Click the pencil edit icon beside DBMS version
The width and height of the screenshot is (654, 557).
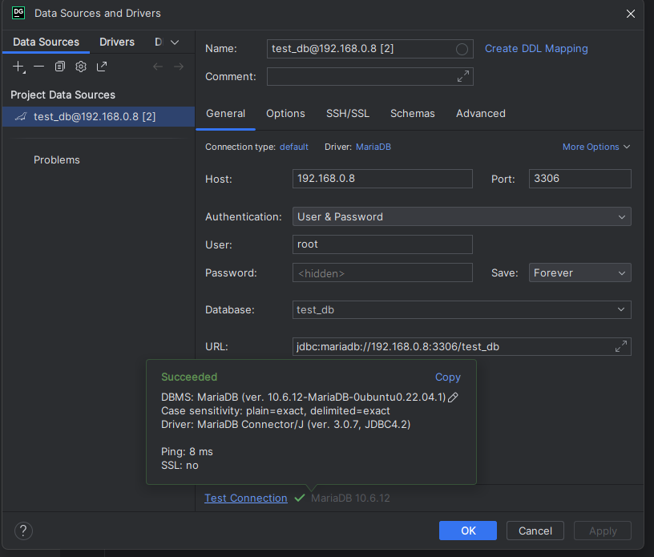pyautogui.click(x=453, y=398)
